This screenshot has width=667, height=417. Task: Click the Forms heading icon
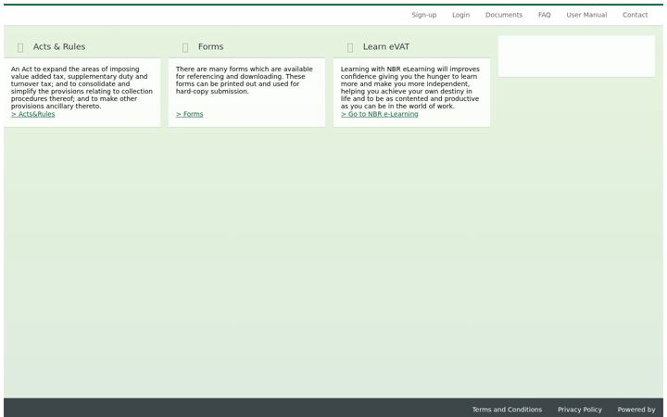tap(185, 47)
